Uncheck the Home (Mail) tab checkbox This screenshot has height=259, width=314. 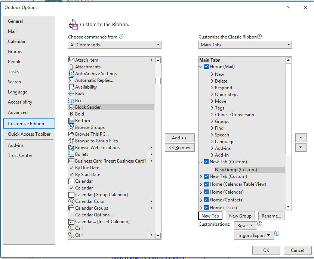coord(206,67)
